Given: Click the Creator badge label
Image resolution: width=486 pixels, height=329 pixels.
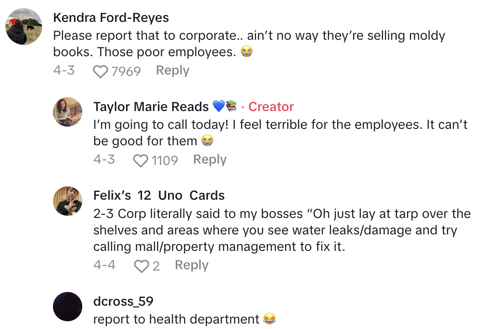Looking at the screenshot, I should (x=271, y=107).
